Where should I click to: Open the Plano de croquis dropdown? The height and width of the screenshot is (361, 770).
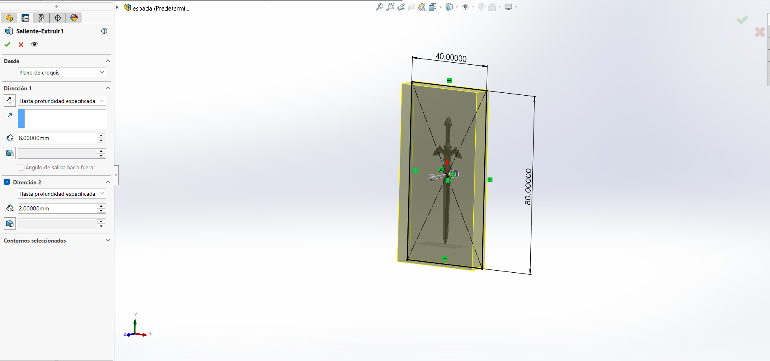(62, 72)
